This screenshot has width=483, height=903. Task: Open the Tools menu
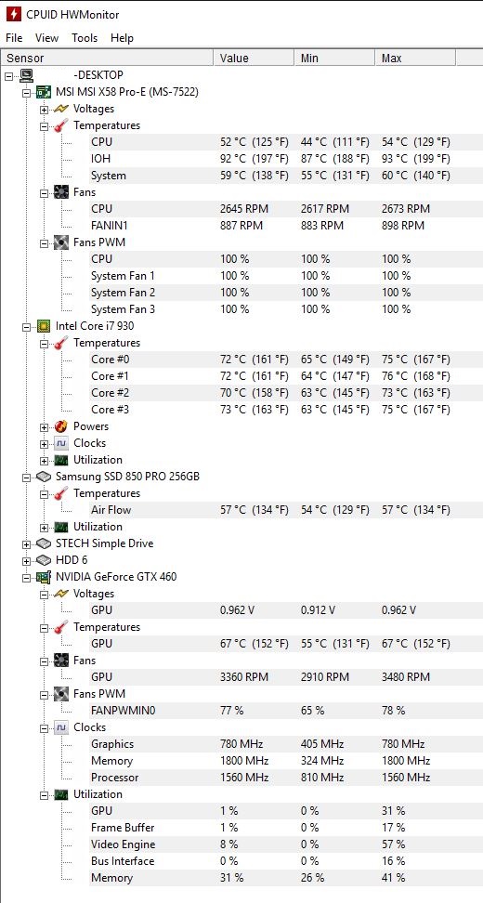[x=85, y=38]
